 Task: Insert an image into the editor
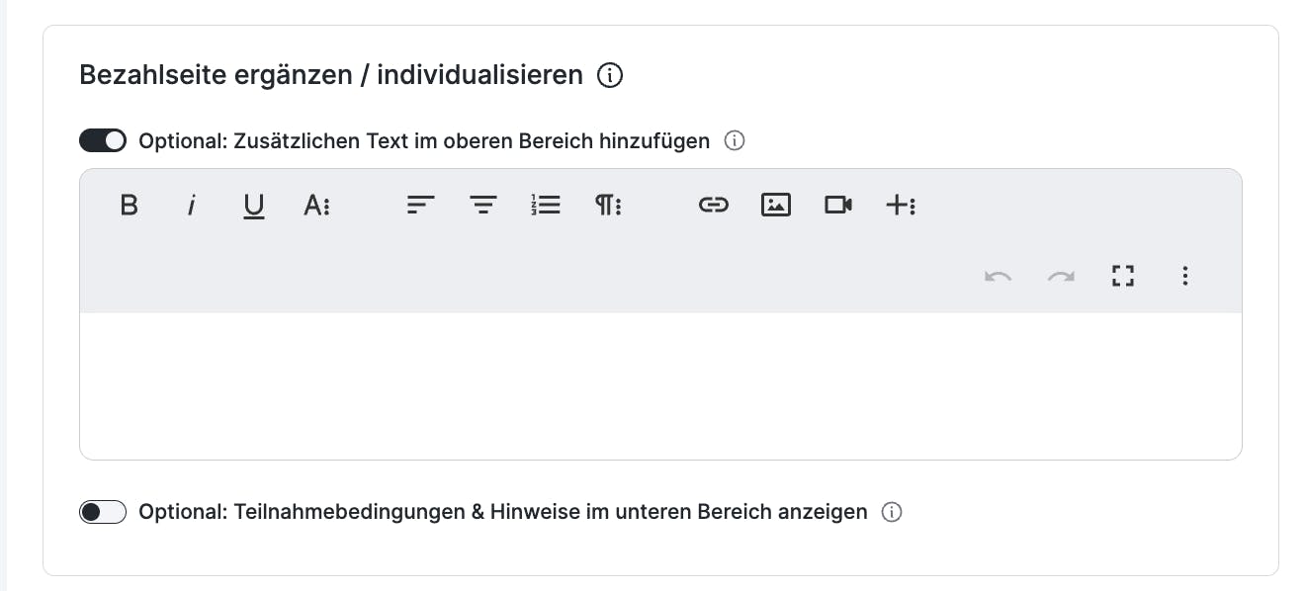click(776, 206)
